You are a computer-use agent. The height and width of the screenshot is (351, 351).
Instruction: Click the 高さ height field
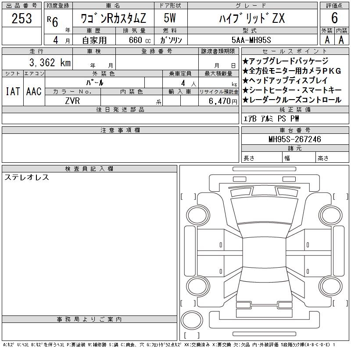(332, 158)
